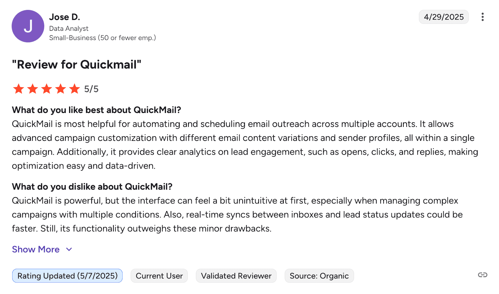Click the "Review for Quickmail" title

[76, 65]
